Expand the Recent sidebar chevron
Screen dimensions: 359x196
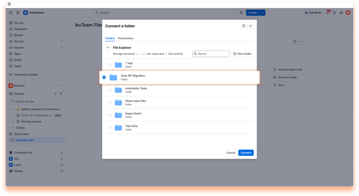[62, 35]
